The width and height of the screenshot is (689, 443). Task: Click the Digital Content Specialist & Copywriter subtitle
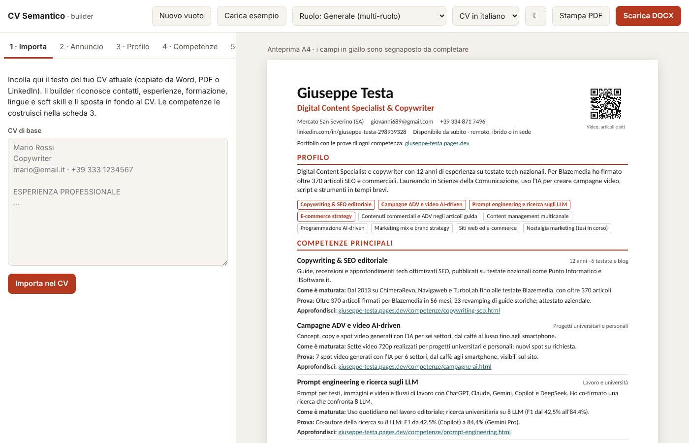366,108
